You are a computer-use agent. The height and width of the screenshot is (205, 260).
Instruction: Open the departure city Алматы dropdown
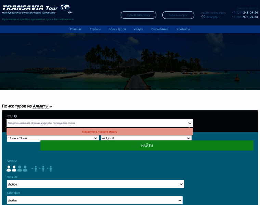(43, 106)
